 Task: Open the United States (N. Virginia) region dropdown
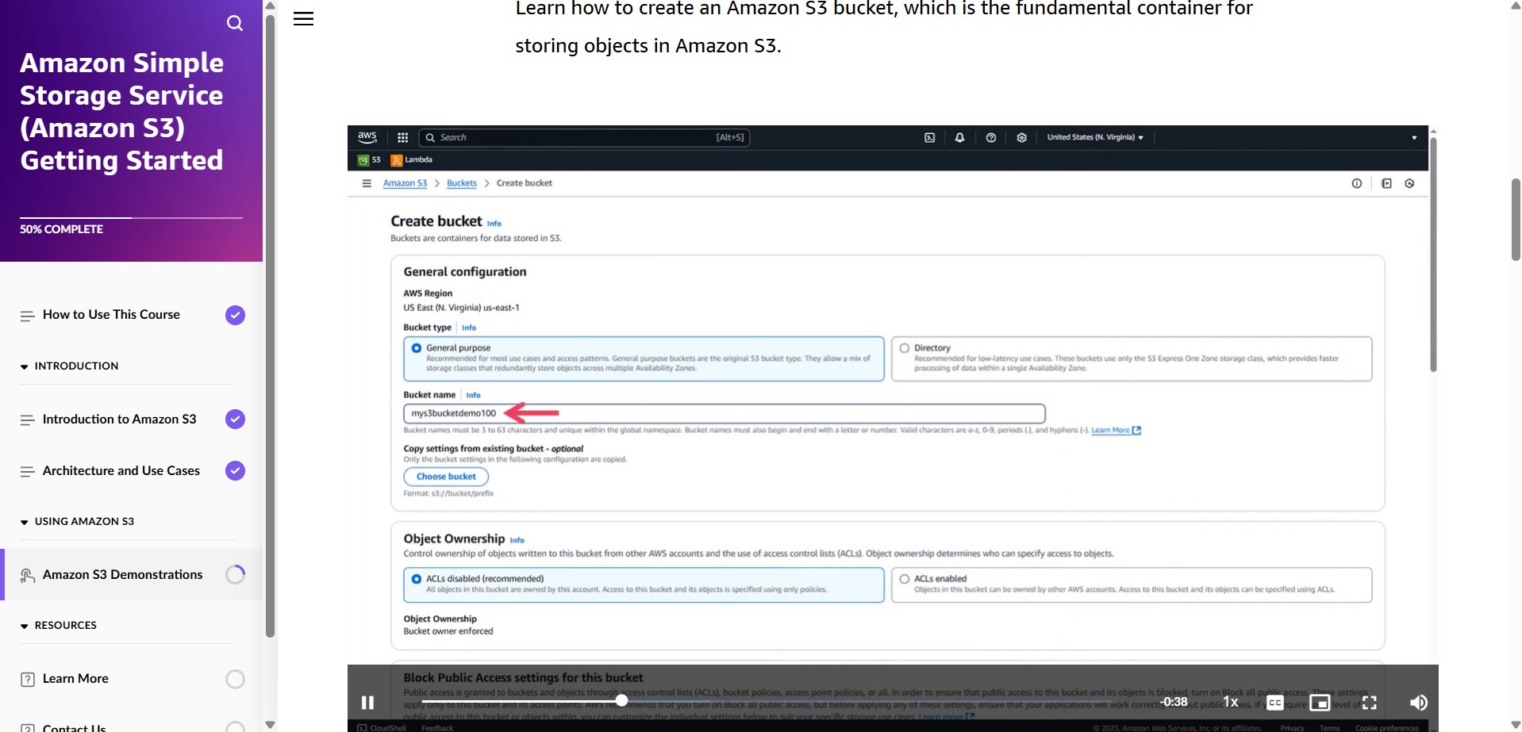pyautogui.click(x=1095, y=137)
